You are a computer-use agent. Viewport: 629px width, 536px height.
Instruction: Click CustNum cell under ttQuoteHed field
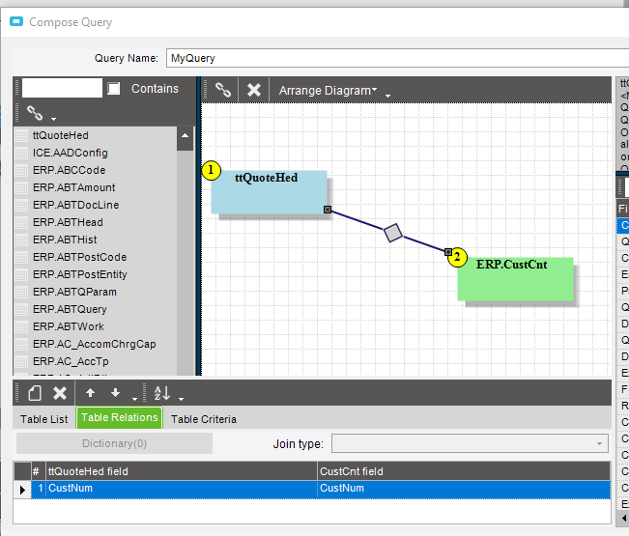tap(182, 489)
